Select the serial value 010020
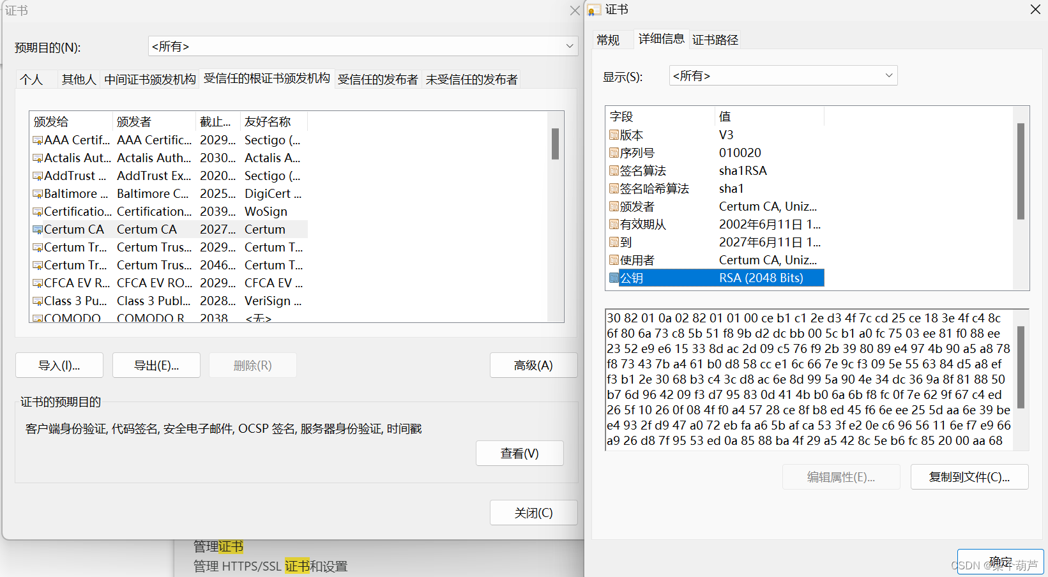Image resolution: width=1048 pixels, height=577 pixels. pyautogui.click(x=740, y=153)
